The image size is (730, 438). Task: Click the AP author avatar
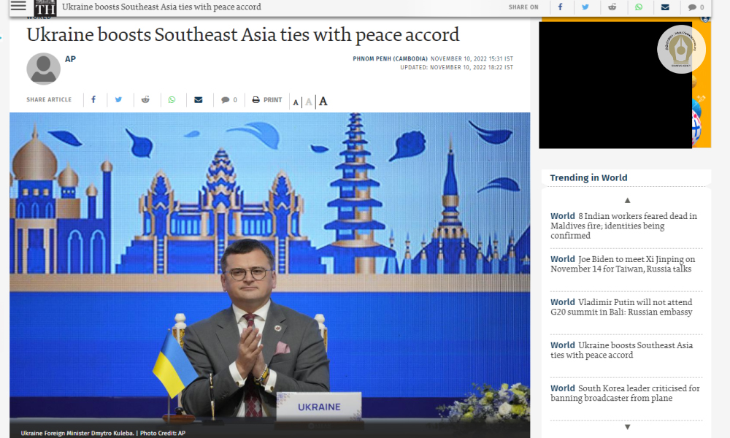click(43, 69)
